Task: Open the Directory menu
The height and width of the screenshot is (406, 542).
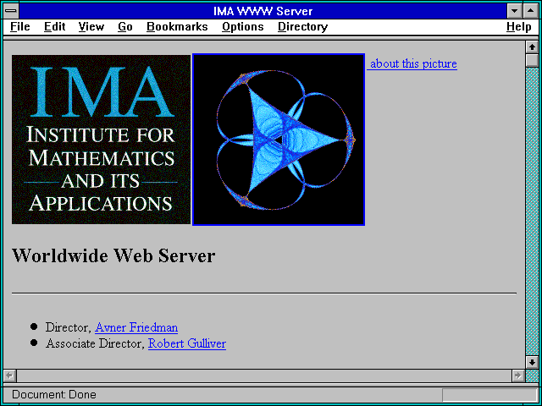Action: [x=303, y=26]
